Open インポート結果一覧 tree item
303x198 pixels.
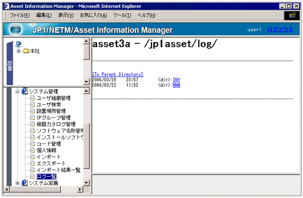coord(58,170)
